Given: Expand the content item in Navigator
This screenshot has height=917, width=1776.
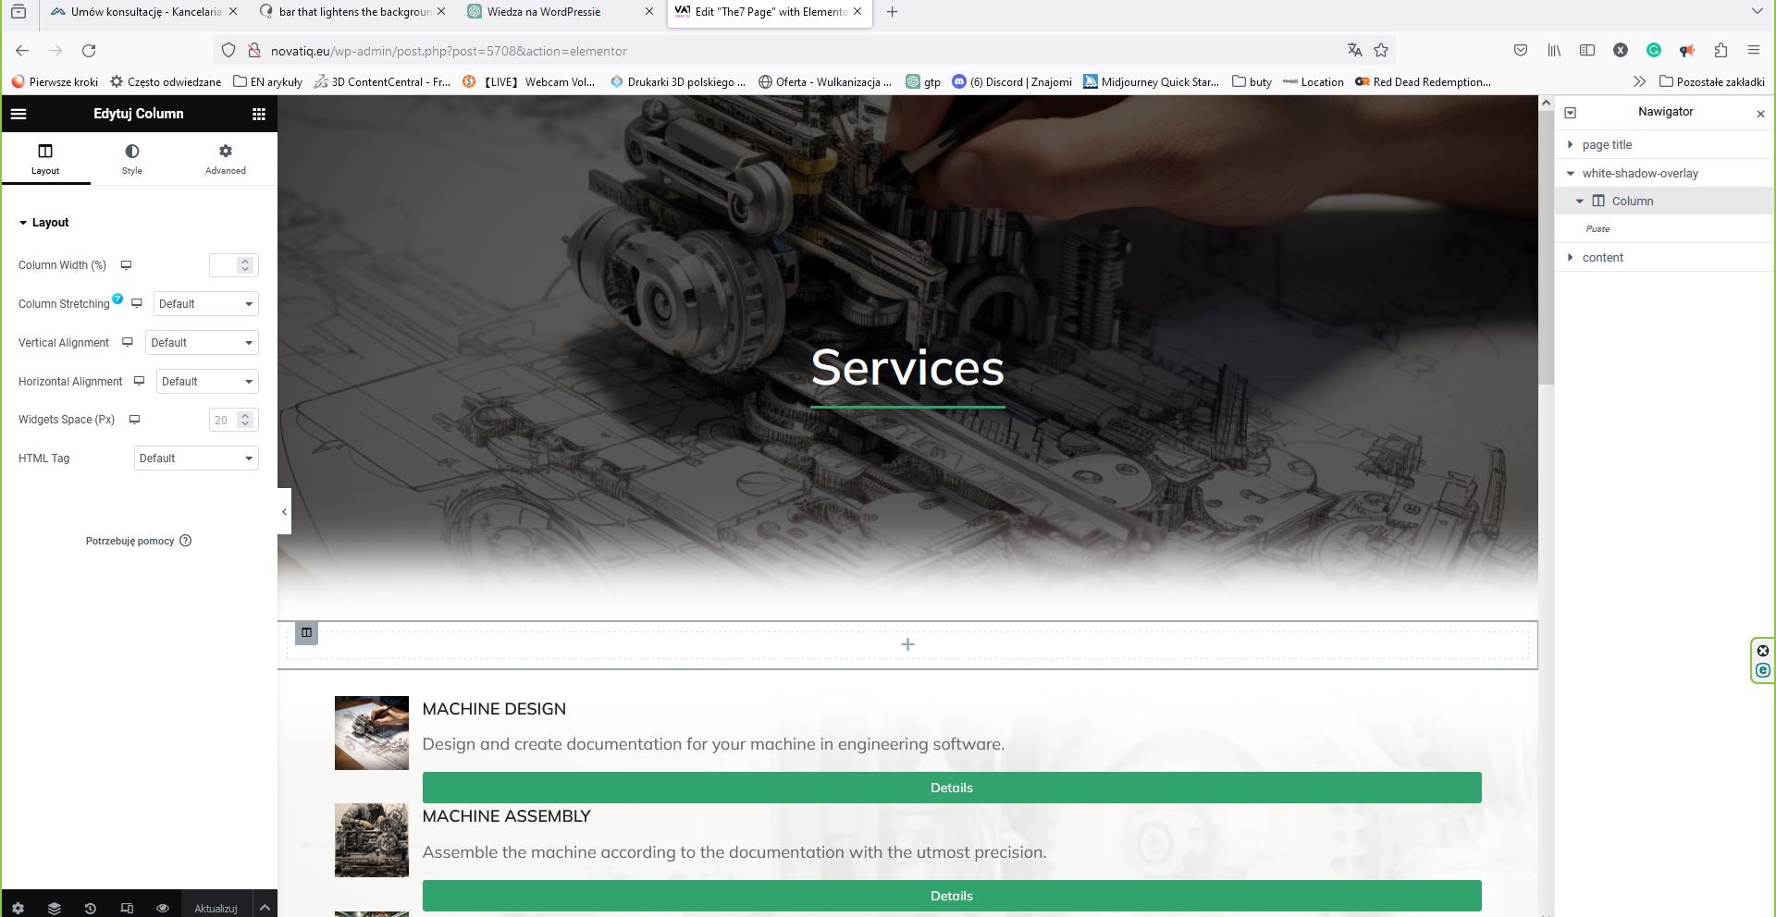Looking at the screenshot, I should (x=1570, y=257).
